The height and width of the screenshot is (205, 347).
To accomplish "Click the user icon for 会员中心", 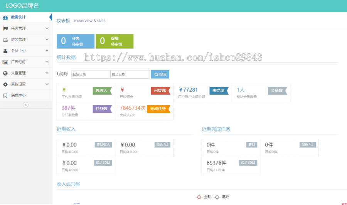I will [x=5, y=51].
